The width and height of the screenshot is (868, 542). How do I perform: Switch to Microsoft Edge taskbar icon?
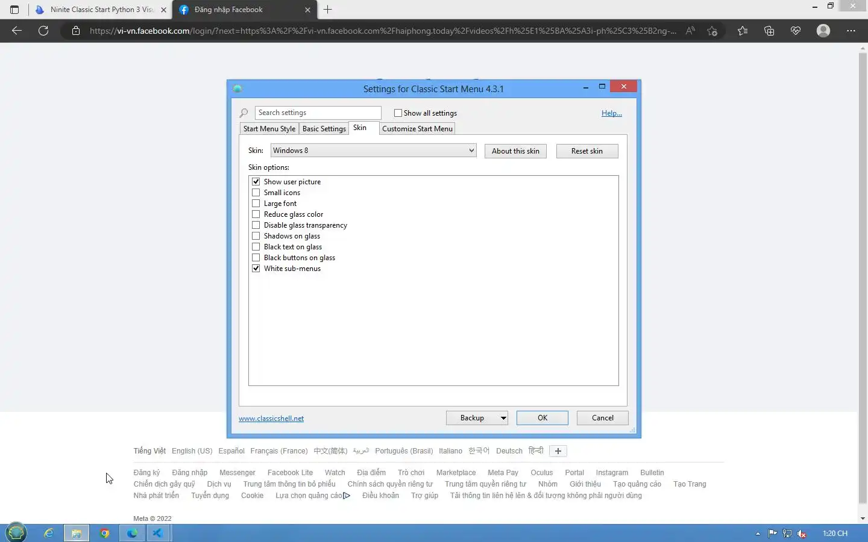point(132,533)
